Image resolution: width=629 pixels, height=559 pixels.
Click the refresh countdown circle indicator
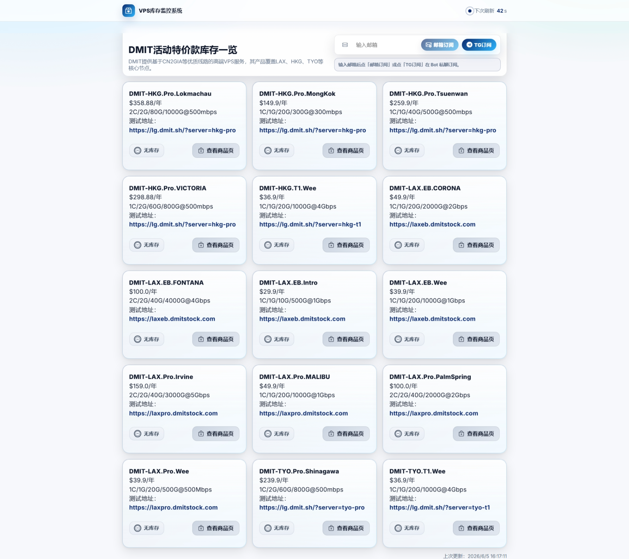[x=469, y=11]
